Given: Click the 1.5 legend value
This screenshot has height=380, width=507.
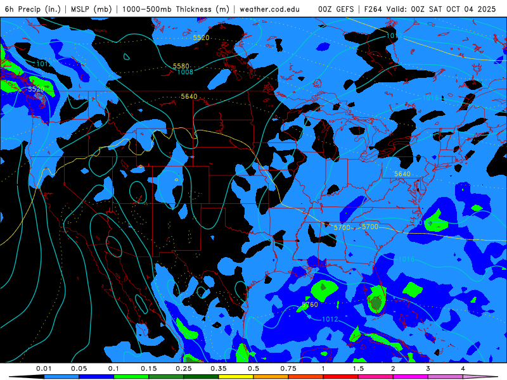Looking at the screenshot, I should [x=358, y=369].
